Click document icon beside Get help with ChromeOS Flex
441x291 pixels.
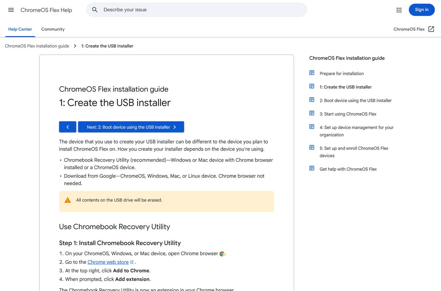click(x=312, y=168)
